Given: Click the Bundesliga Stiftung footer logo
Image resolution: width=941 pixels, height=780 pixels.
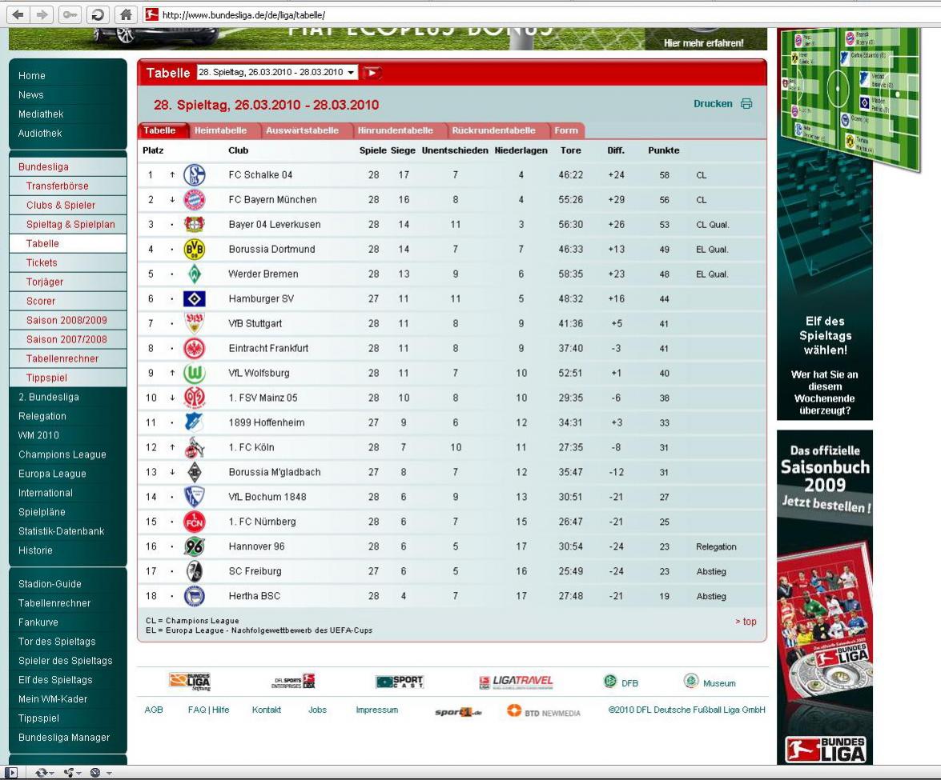Looking at the screenshot, I should [x=190, y=682].
